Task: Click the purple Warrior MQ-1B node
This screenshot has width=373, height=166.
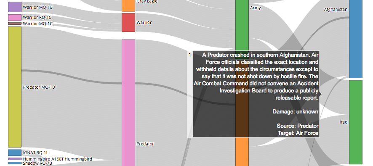Action: (15, 7)
